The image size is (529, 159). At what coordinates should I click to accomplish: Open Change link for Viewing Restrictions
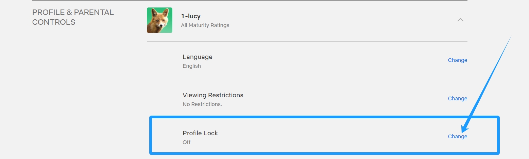click(x=458, y=98)
